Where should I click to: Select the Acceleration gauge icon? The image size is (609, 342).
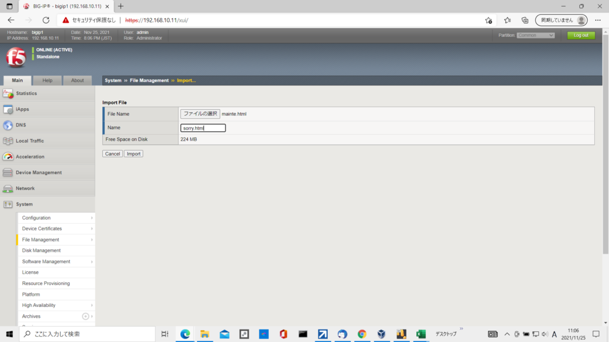pyautogui.click(x=8, y=157)
